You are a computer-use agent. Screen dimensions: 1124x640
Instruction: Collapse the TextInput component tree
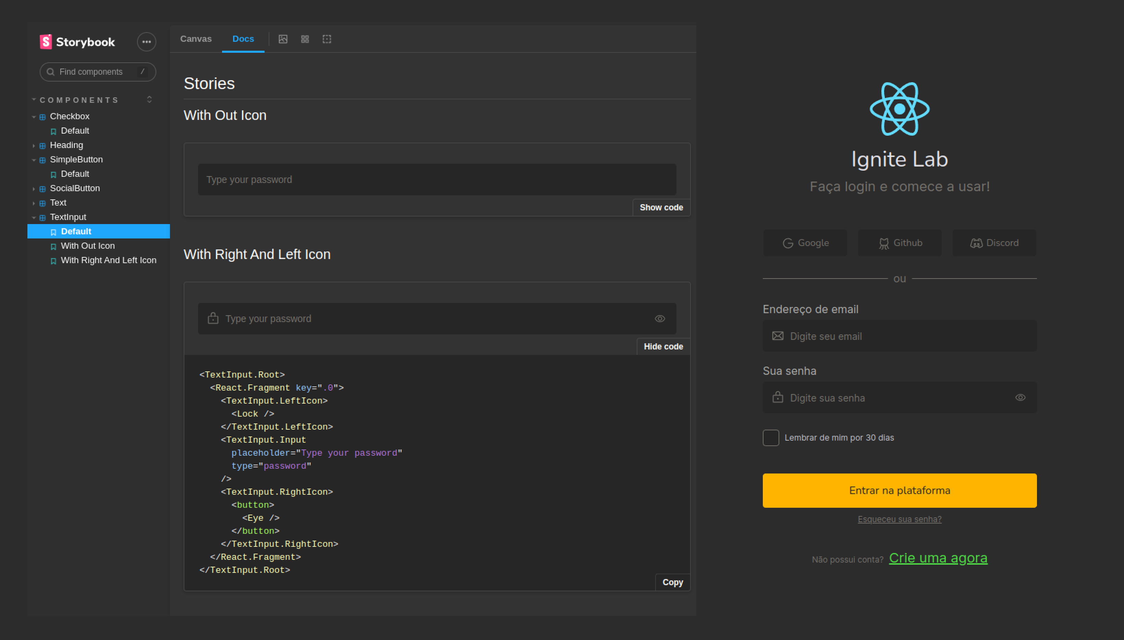pos(34,218)
